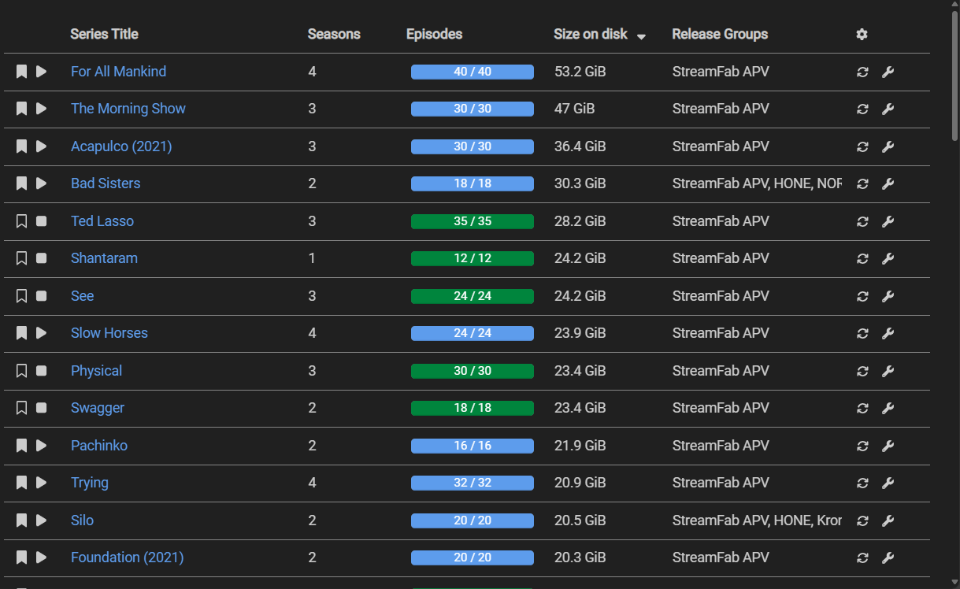Toggle monitoring bookmark for For All Mankind
This screenshot has width=960, height=589.
point(22,72)
